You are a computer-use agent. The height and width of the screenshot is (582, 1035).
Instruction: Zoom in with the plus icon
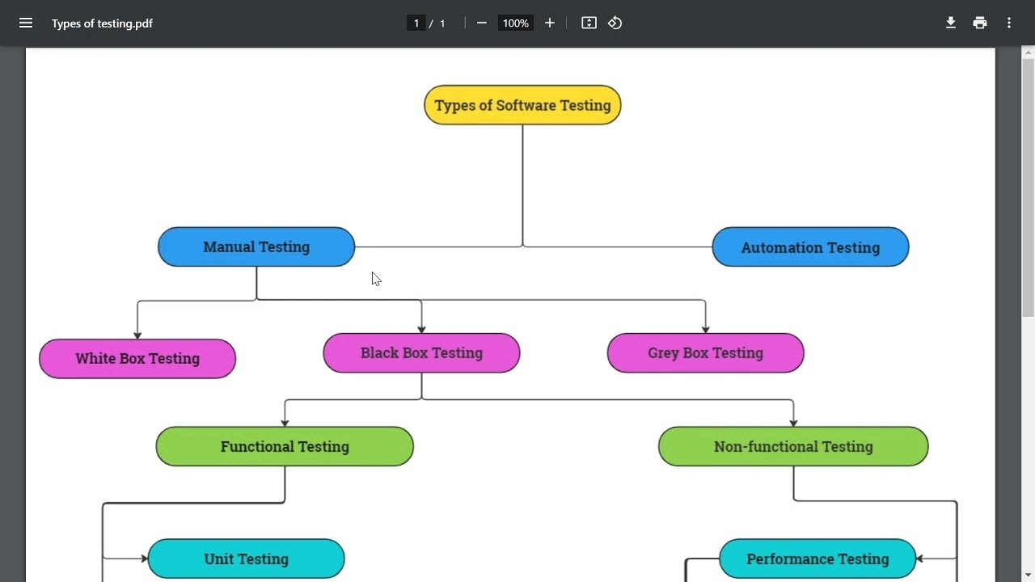(550, 23)
